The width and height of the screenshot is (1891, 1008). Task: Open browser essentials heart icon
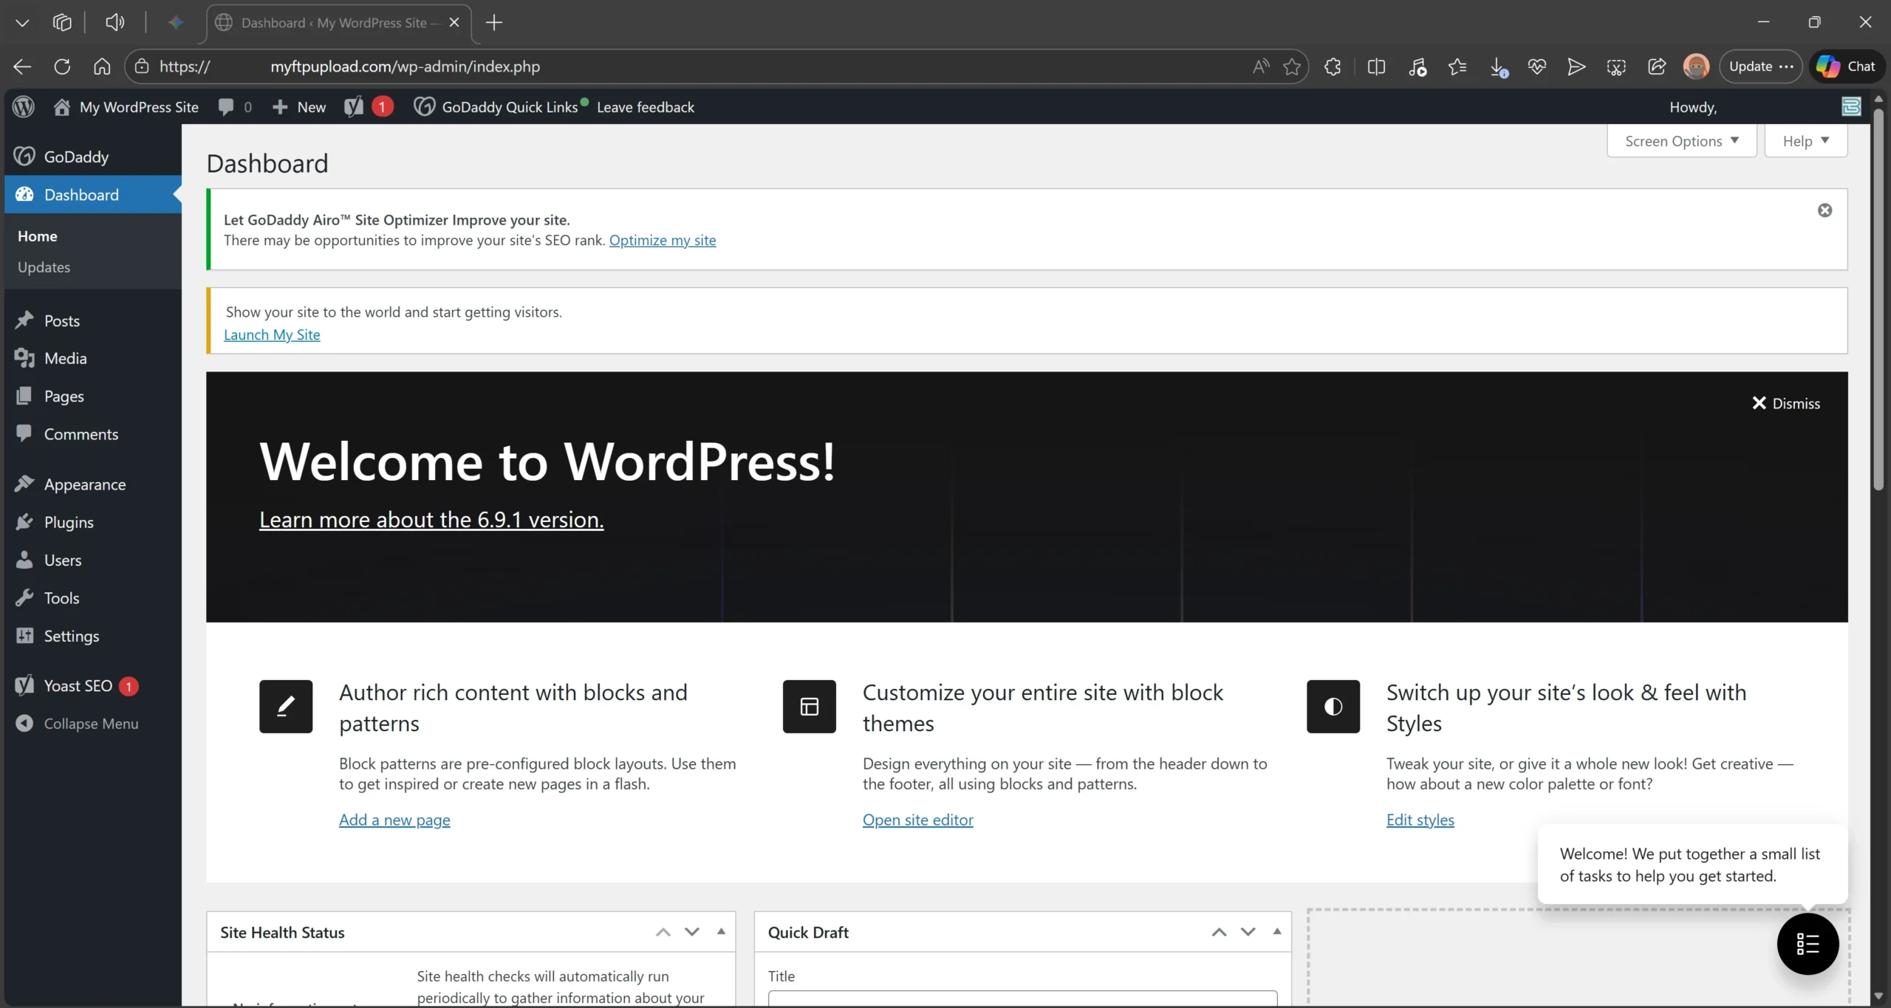tap(1537, 66)
